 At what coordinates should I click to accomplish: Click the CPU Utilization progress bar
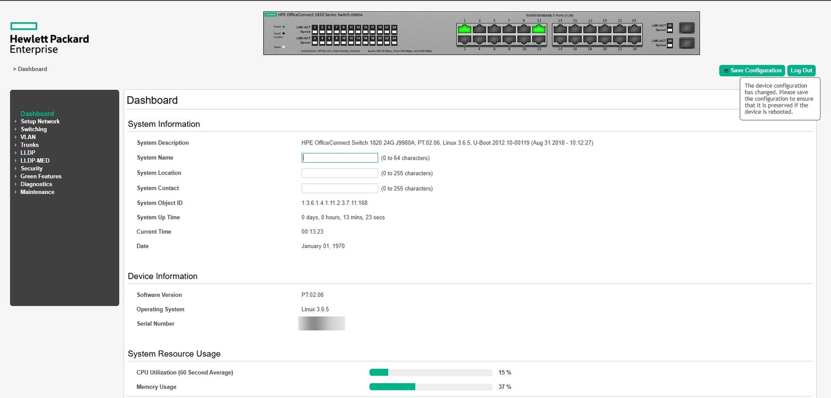click(x=431, y=372)
